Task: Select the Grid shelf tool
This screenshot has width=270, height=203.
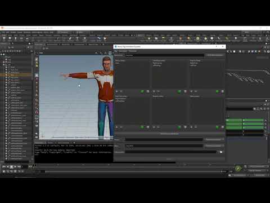Action: pos(27,39)
